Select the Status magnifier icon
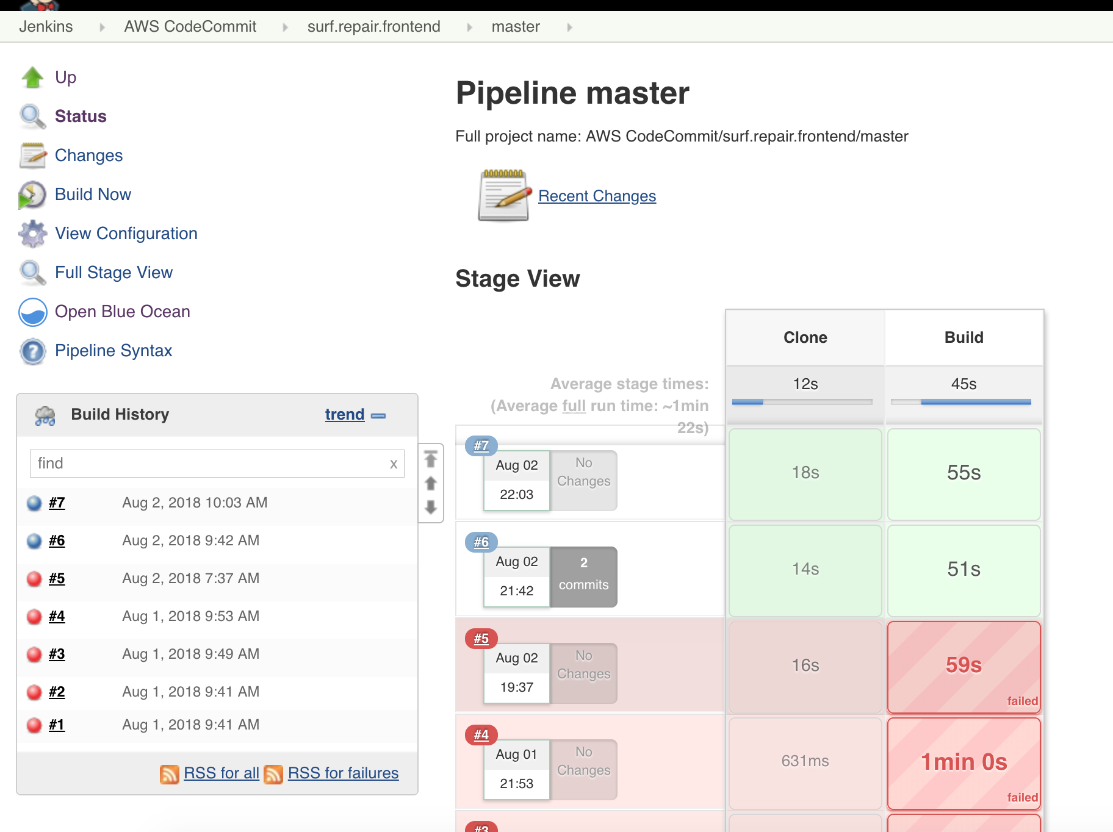Image resolution: width=1113 pixels, height=832 pixels. click(32, 116)
